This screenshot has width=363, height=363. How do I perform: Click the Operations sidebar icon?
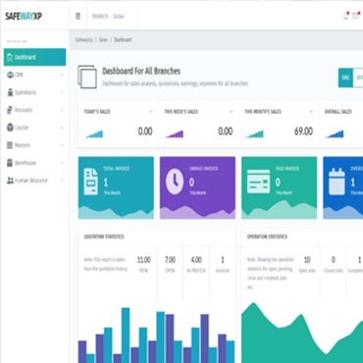coord(10,92)
